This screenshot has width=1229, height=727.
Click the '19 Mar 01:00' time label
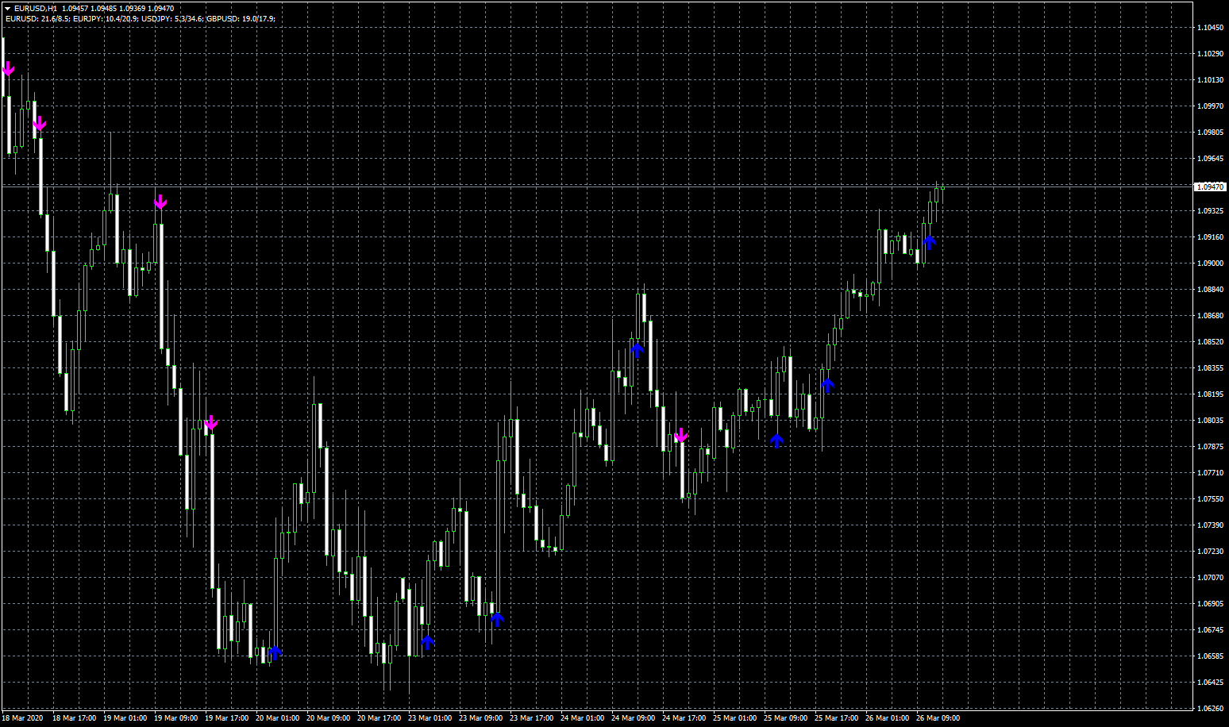[125, 718]
